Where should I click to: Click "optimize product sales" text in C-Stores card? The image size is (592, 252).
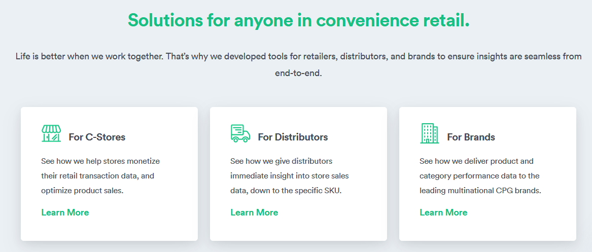coord(82,191)
